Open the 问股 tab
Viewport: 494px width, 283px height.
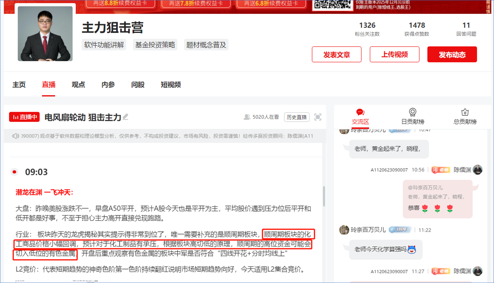pyautogui.click(x=138, y=85)
